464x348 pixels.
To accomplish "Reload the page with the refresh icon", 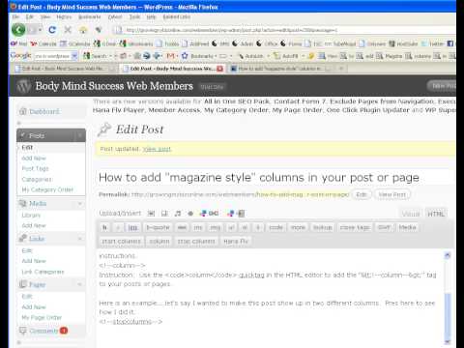I will pos(52,30).
